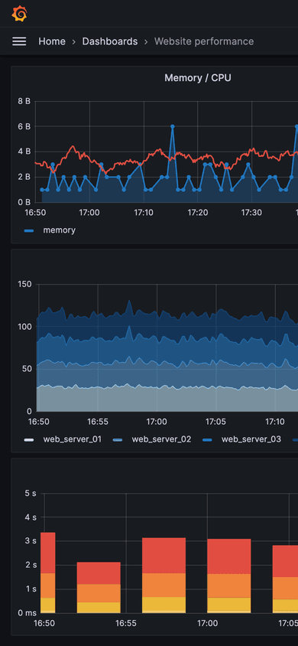This screenshot has width=298, height=646.
Task: Go to the Home breadcrumb
Action: click(52, 41)
